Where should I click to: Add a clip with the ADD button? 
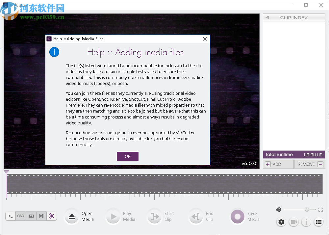(278, 164)
